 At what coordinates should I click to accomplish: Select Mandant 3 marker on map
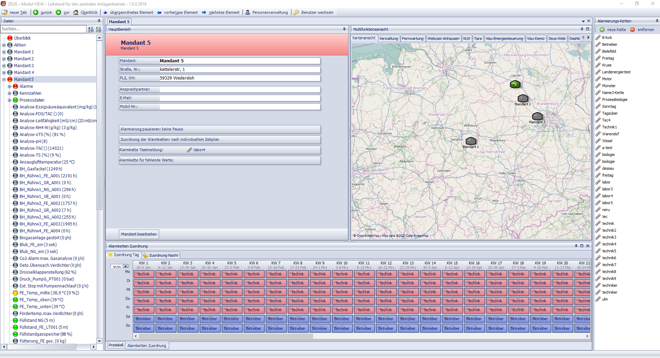537,116
